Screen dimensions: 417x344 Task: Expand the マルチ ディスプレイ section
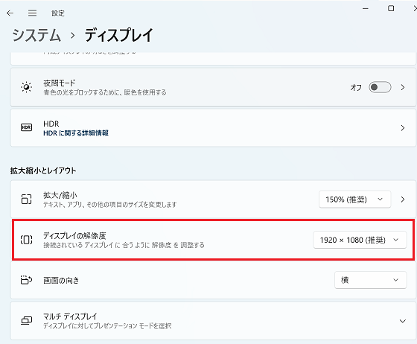click(x=403, y=321)
